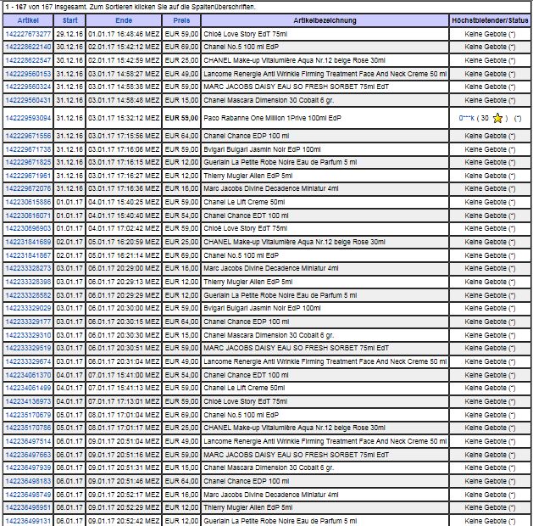Click end time '05.01.17 16:21:14 MEZ'
The image size is (533, 526).
click(124, 255)
